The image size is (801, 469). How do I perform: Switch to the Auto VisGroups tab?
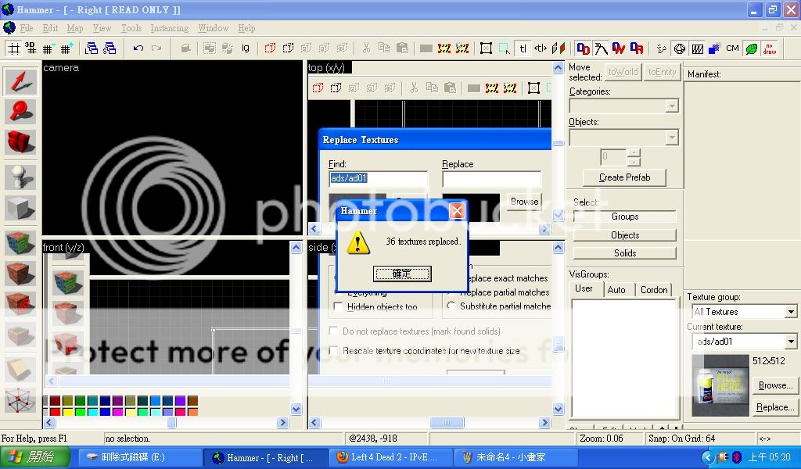click(x=616, y=290)
